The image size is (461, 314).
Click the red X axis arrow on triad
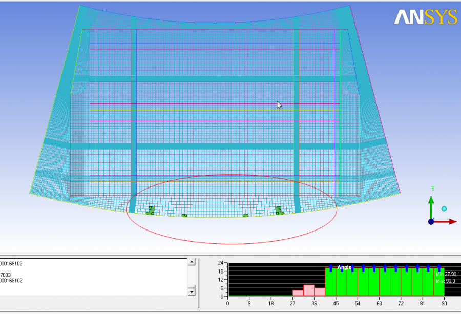pos(446,222)
